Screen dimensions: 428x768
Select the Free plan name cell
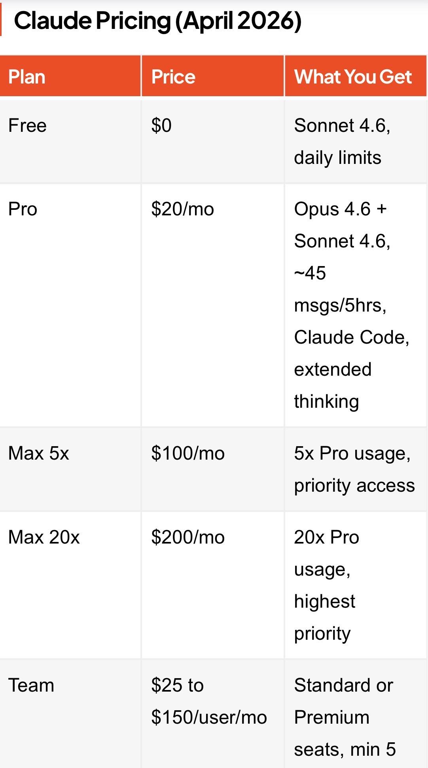point(27,125)
